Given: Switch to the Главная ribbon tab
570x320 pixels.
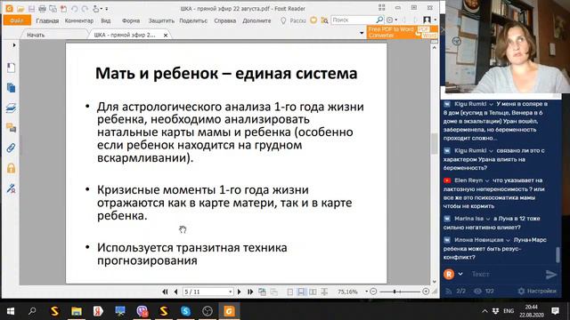Looking at the screenshot, I should pos(47,20).
